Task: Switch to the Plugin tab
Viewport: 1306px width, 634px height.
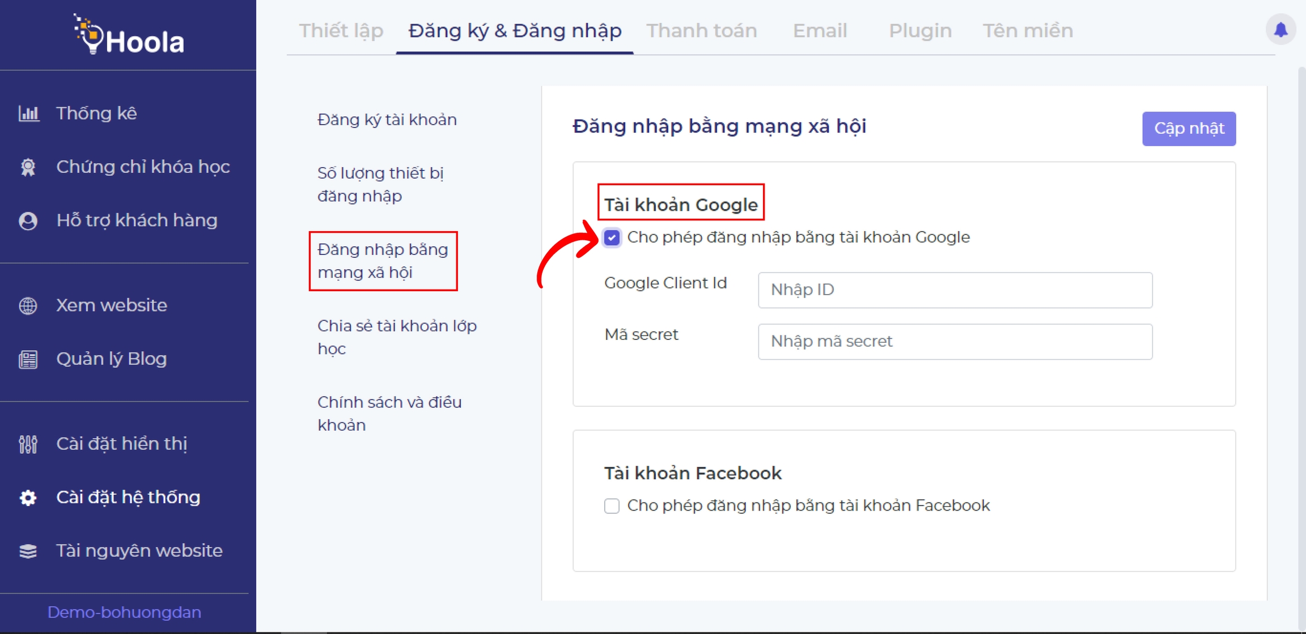Action: point(919,31)
